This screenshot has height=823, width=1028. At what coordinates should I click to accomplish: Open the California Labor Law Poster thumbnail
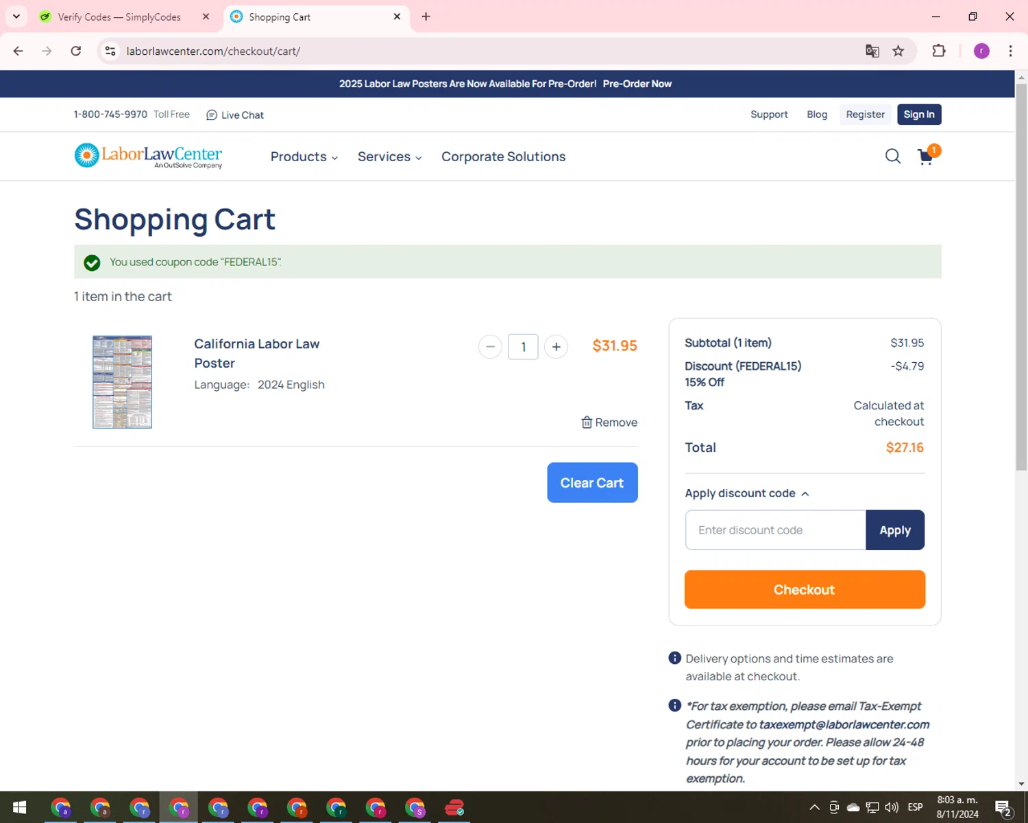coord(122,382)
